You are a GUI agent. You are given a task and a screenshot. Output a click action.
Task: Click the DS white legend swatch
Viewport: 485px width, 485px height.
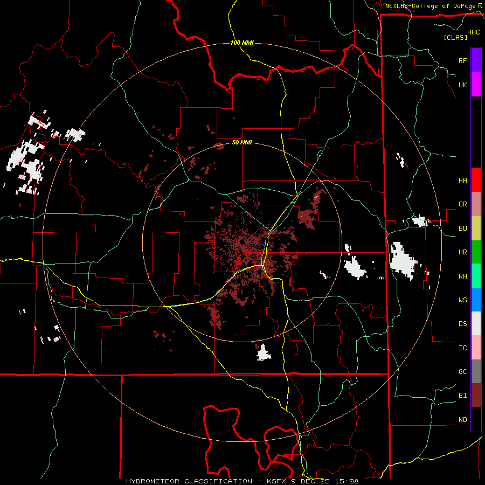[x=476, y=323]
